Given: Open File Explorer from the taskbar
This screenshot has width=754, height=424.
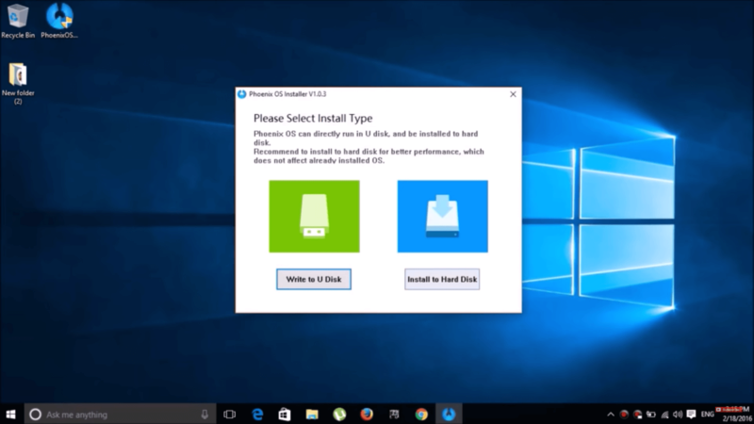Looking at the screenshot, I should (312, 415).
